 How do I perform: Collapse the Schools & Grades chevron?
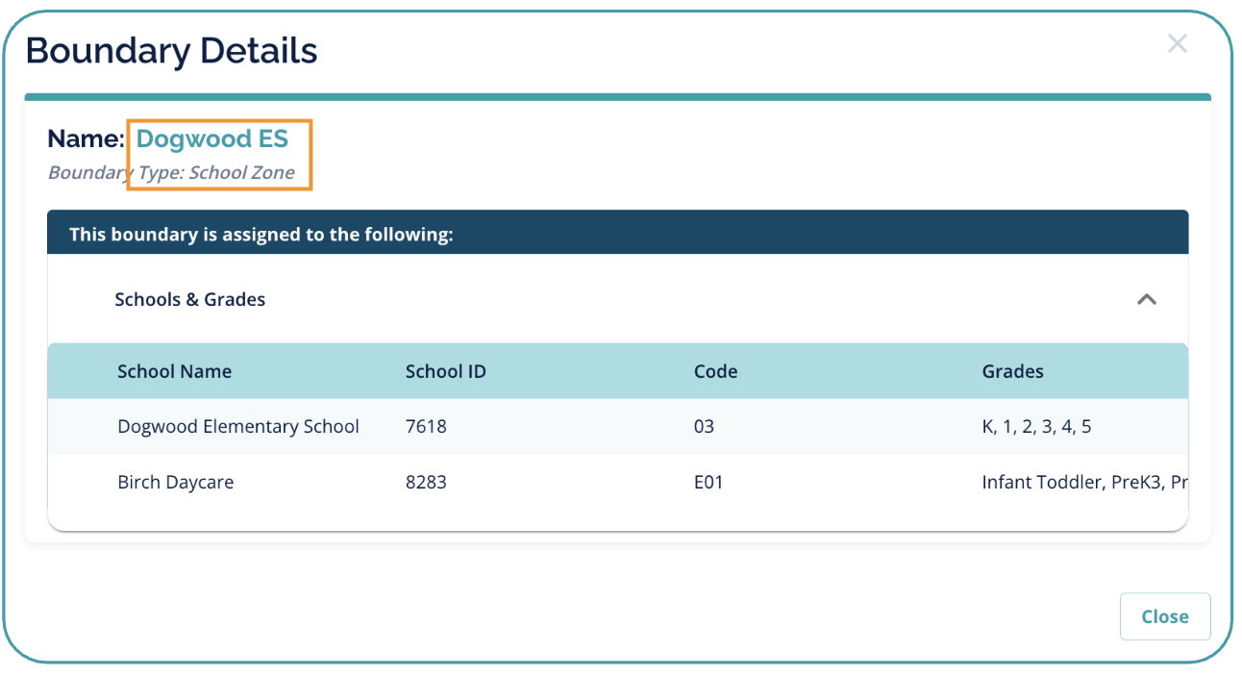(x=1146, y=299)
